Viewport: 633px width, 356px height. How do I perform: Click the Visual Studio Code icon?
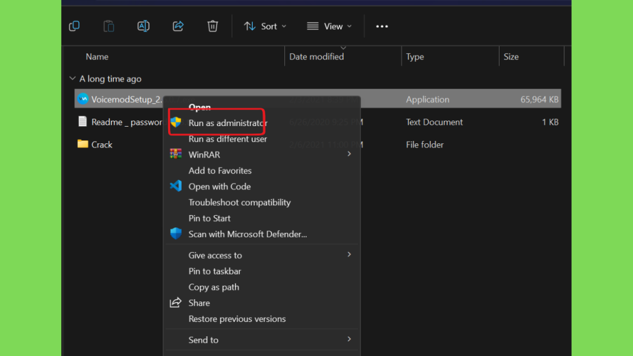[x=176, y=185]
